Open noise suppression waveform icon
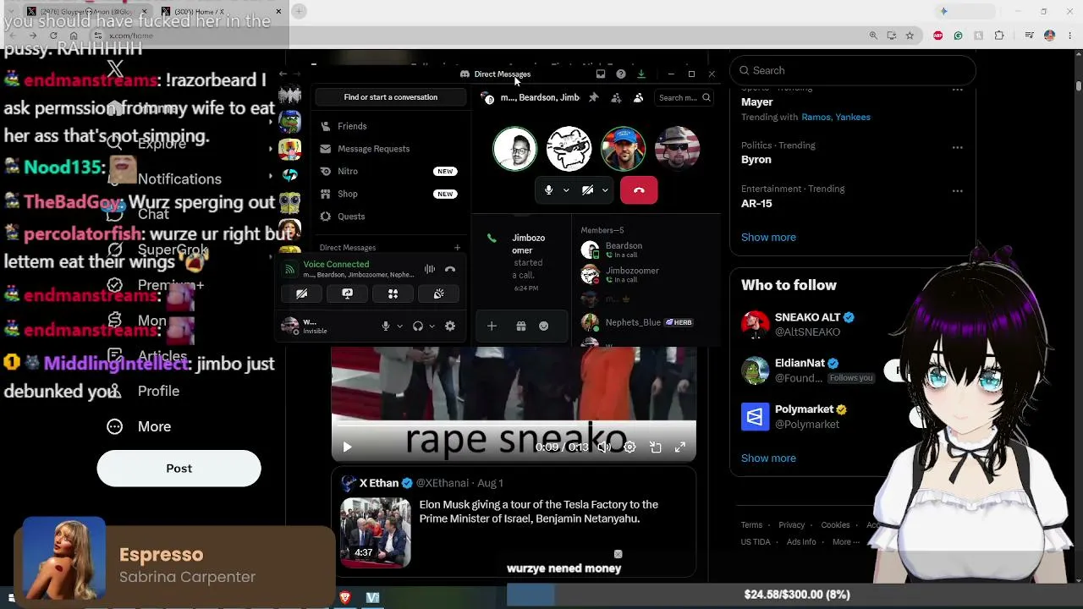The image size is (1083, 609). pyautogui.click(x=430, y=270)
